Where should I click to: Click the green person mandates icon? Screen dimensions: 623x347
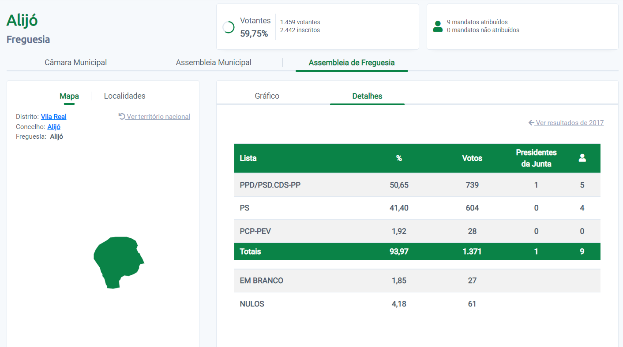[438, 26]
